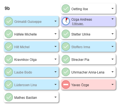
Task: Select the student name Lüderssen Lina
Action: tap(25, 85)
